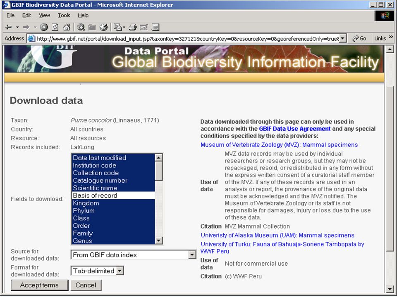
Task: Click the Discuss toolbar icon
Action: click(x=155, y=27)
